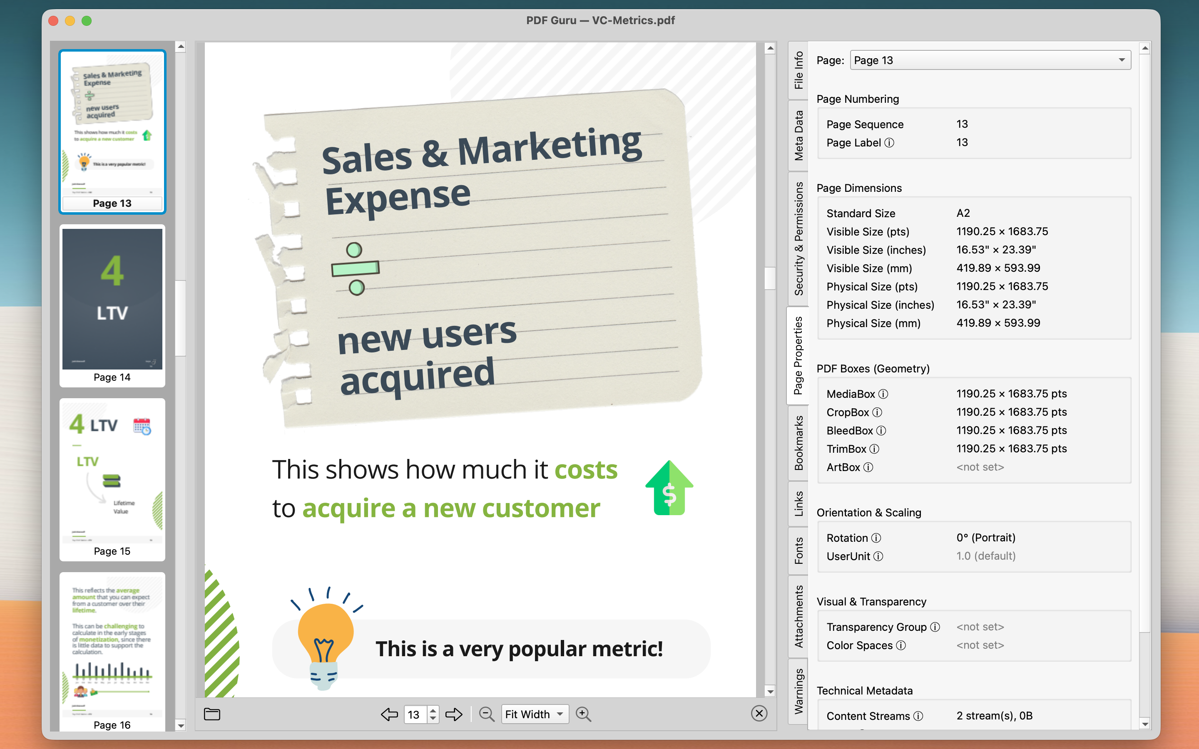Click the circled X close icon

759,713
